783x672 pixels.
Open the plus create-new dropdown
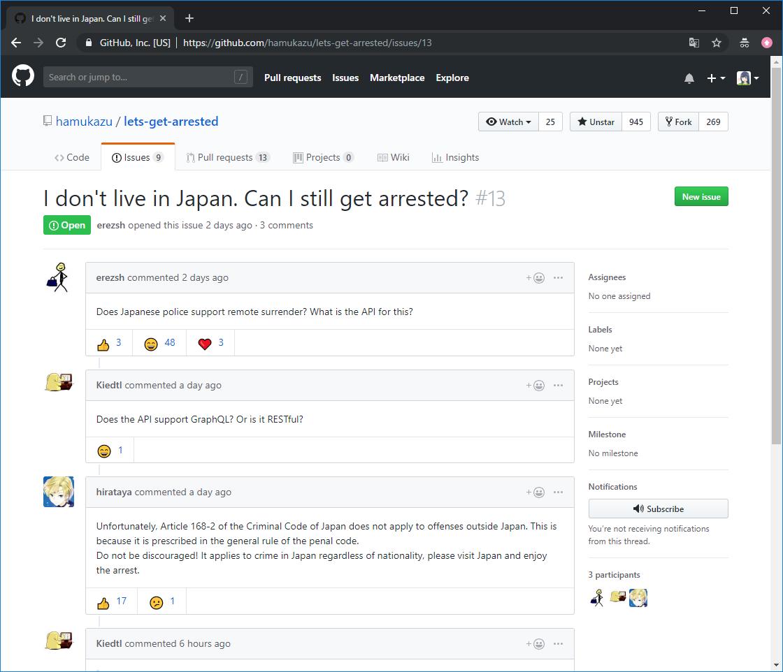click(x=716, y=78)
